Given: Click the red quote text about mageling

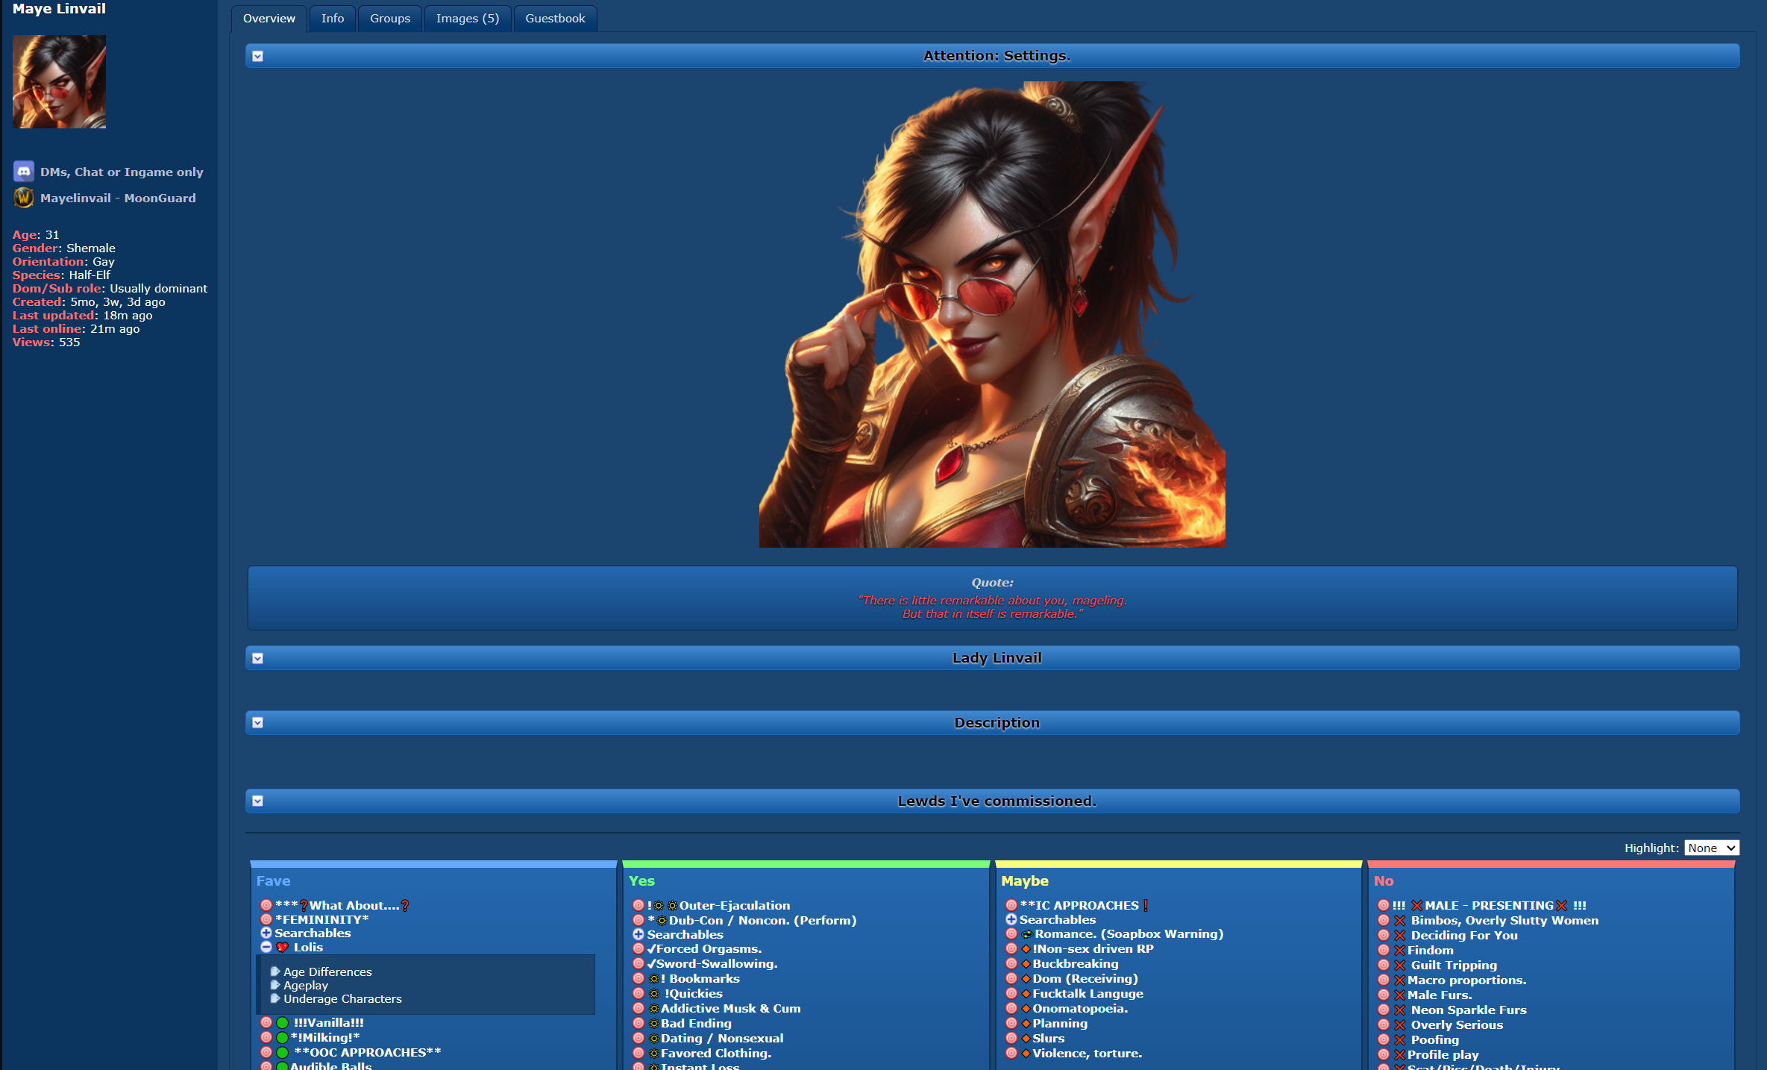Looking at the screenshot, I should pyautogui.click(x=992, y=607).
